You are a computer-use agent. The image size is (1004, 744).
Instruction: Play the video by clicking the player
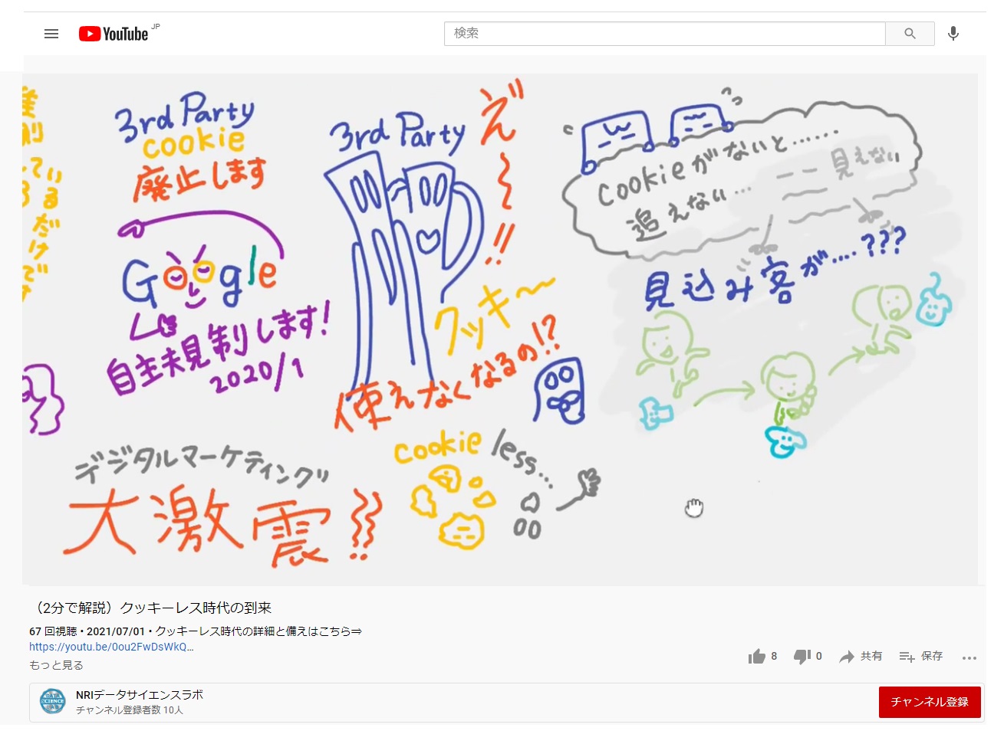[x=500, y=329]
